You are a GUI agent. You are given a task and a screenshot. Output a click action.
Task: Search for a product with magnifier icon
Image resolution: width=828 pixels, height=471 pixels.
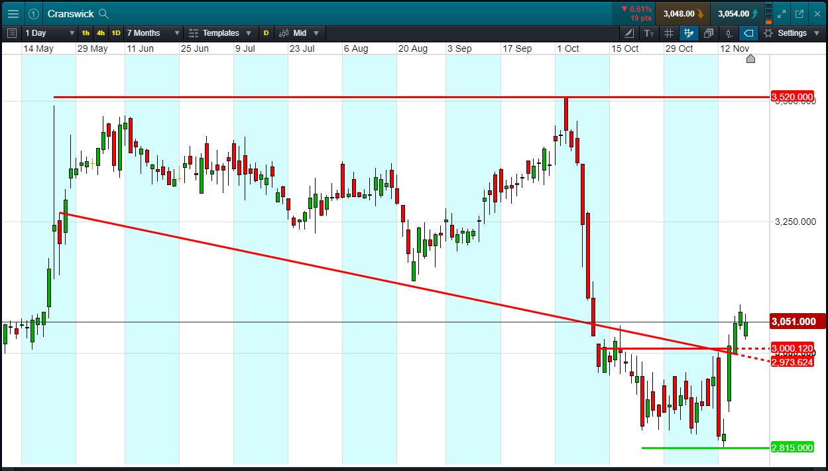tap(103, 13)
